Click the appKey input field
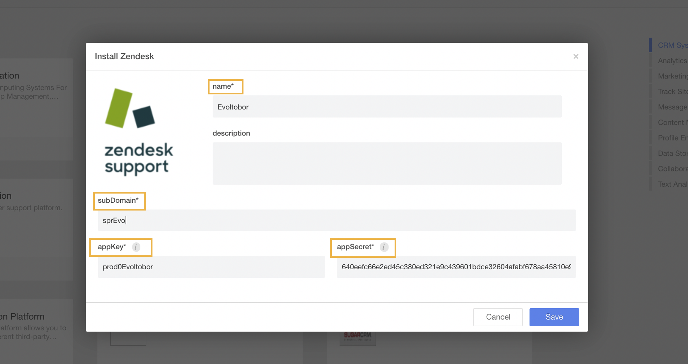Screen dimensions: 688x364 tap(211, 267)
